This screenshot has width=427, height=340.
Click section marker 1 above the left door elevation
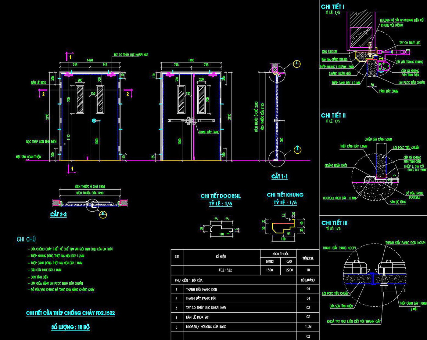(x=70, y=57)
